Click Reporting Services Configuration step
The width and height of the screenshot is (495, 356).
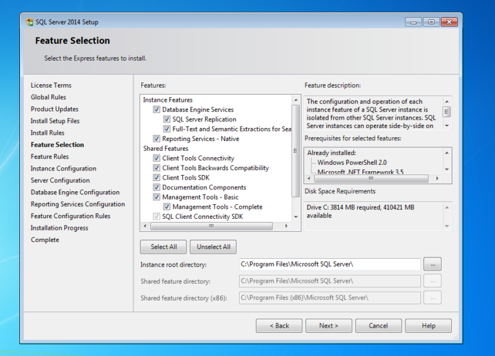pos(77,204)
